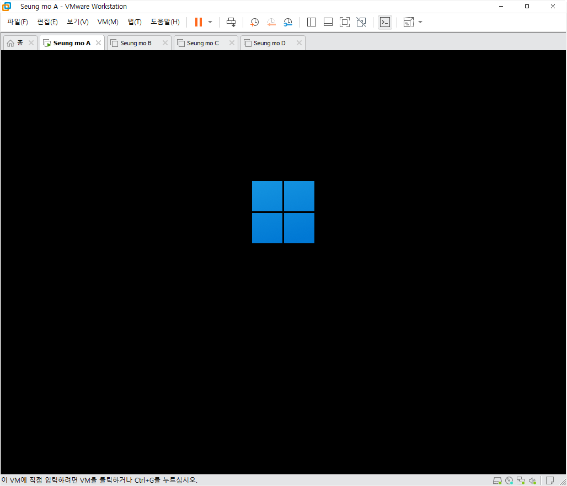
Task: Click the network adapter status icon
Action: click(521, 480)
